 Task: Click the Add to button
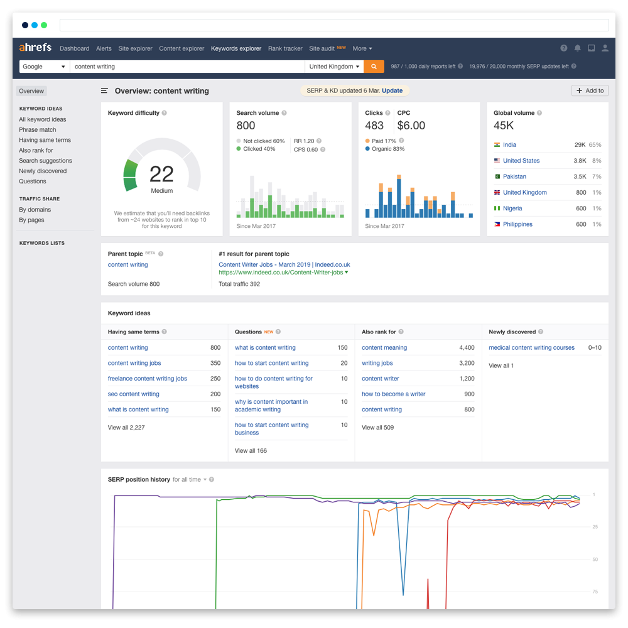[590, 90]
